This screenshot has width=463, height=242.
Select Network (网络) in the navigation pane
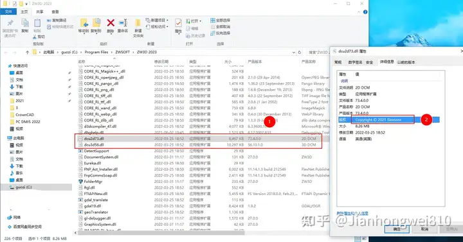pyautogui.click(x=17, y=217)
